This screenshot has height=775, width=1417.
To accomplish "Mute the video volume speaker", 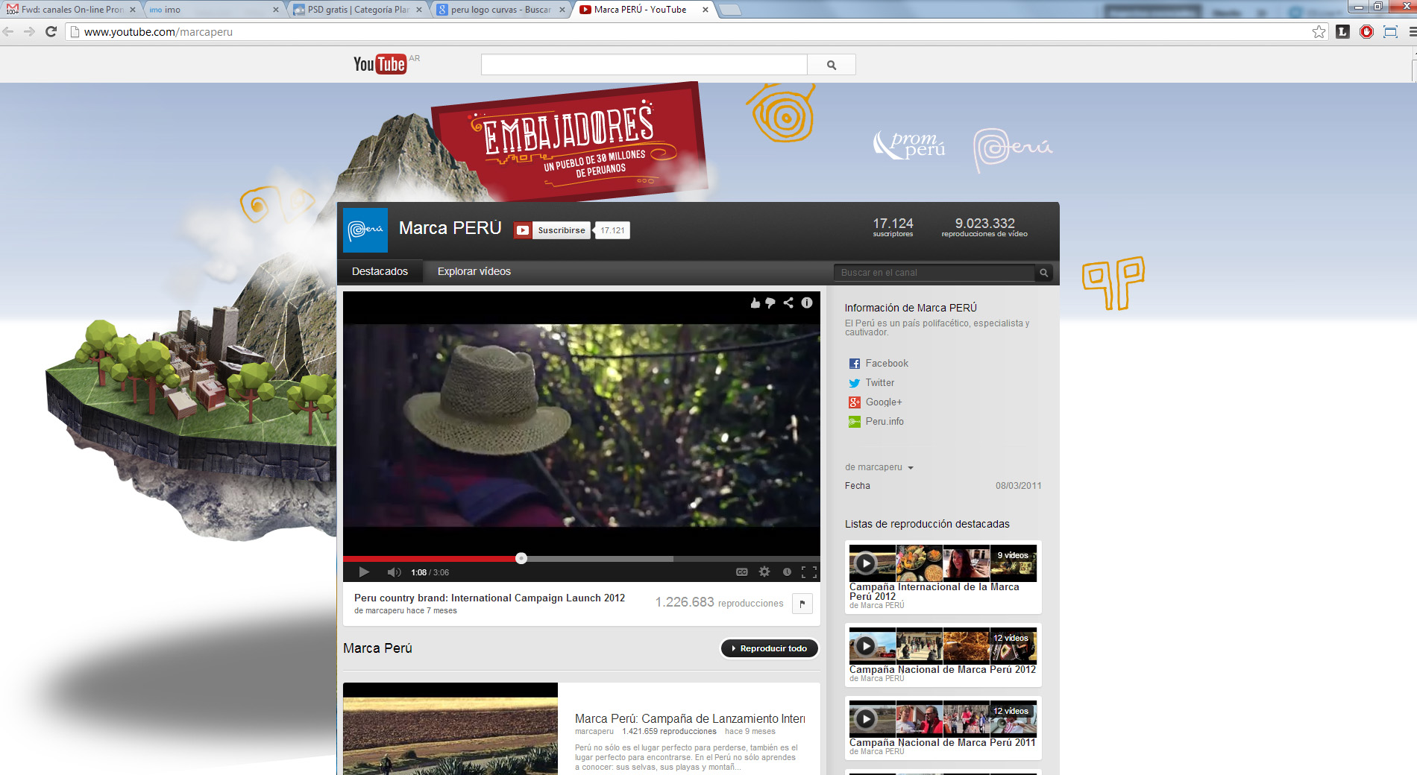I will [x=394, y=572].
